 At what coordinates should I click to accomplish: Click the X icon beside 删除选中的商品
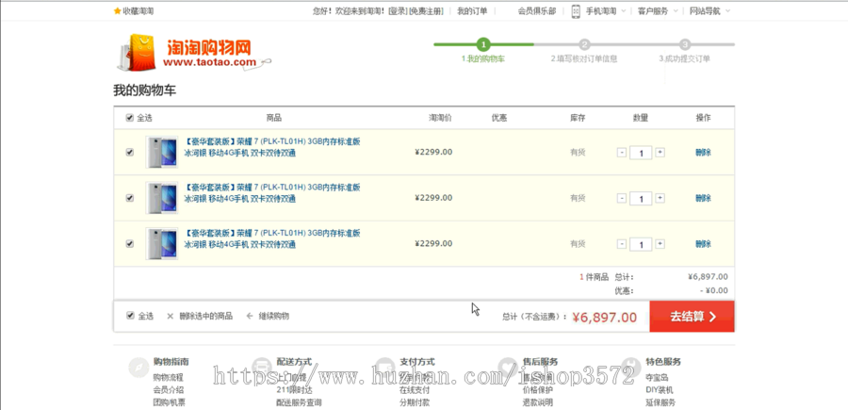pyautogui.click(x=170, y=316)
